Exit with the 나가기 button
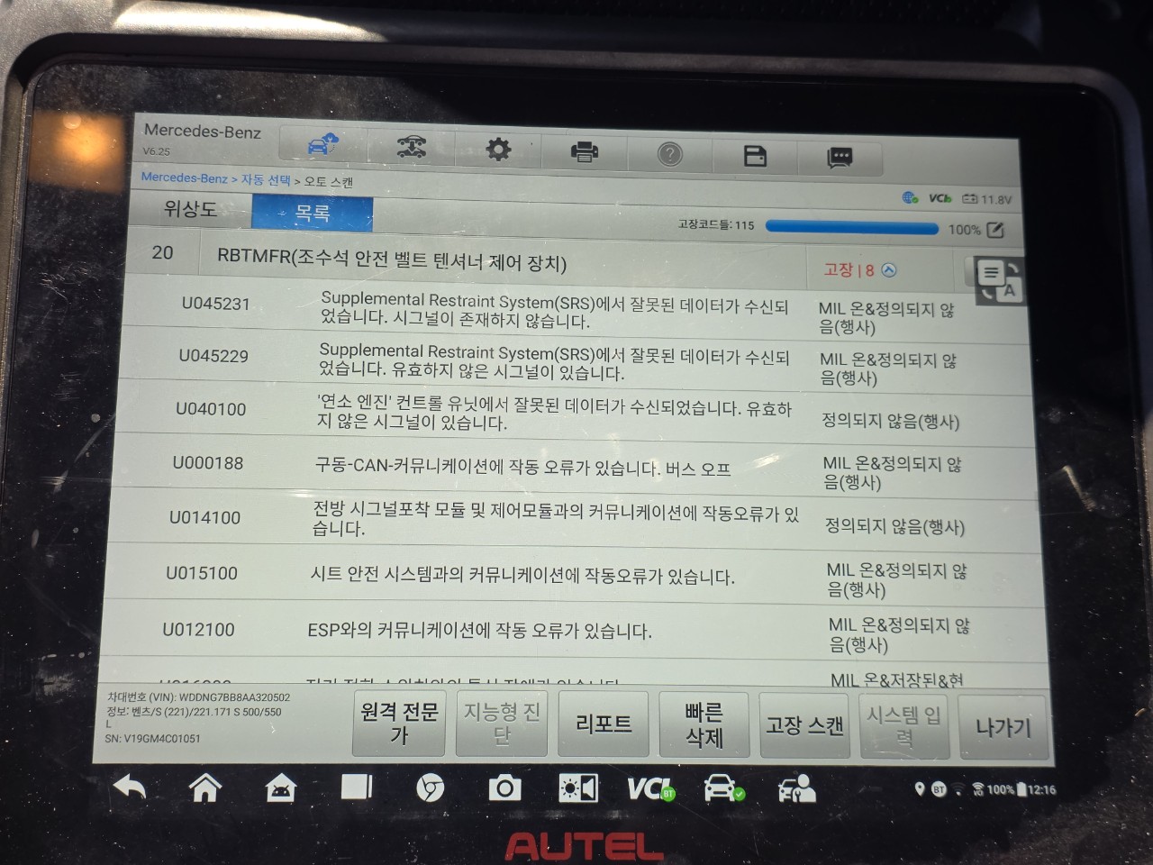 (x=1003, y=728)
